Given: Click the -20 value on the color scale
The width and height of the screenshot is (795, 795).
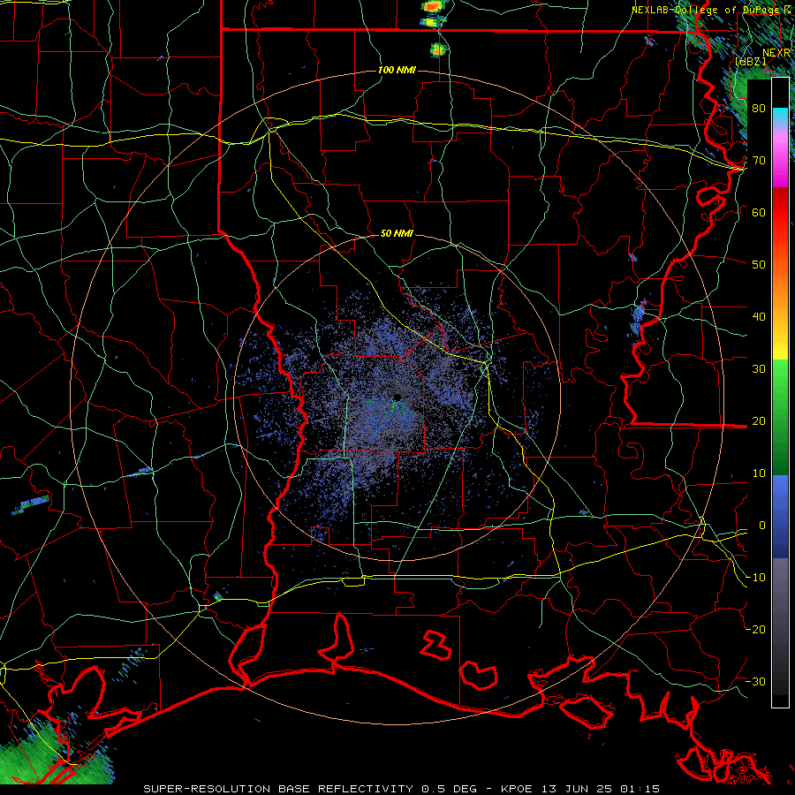Looking at the screenshot, I should point(755,631).
